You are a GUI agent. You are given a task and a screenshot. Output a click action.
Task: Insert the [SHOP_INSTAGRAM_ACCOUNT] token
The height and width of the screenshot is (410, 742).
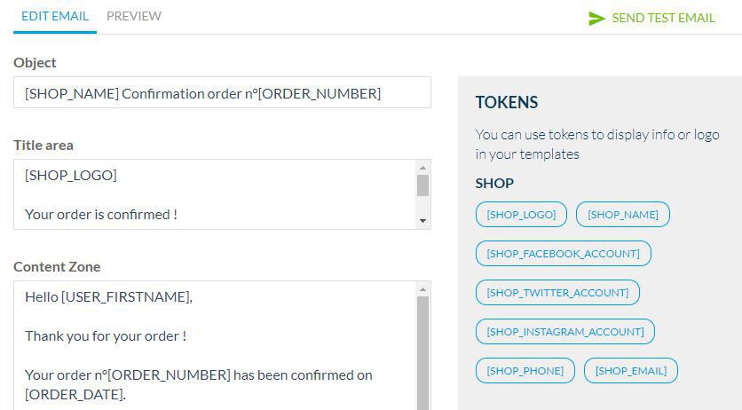click(565, 332)
